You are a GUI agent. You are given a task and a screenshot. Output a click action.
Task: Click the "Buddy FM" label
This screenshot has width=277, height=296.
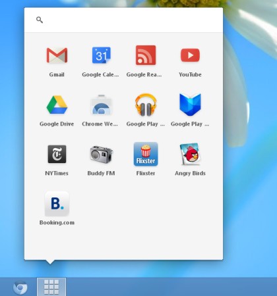(x=101, y=173)
